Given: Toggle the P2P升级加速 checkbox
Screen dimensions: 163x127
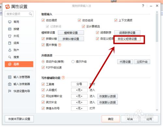Looking at the screenshot, I should pos(43,68).
